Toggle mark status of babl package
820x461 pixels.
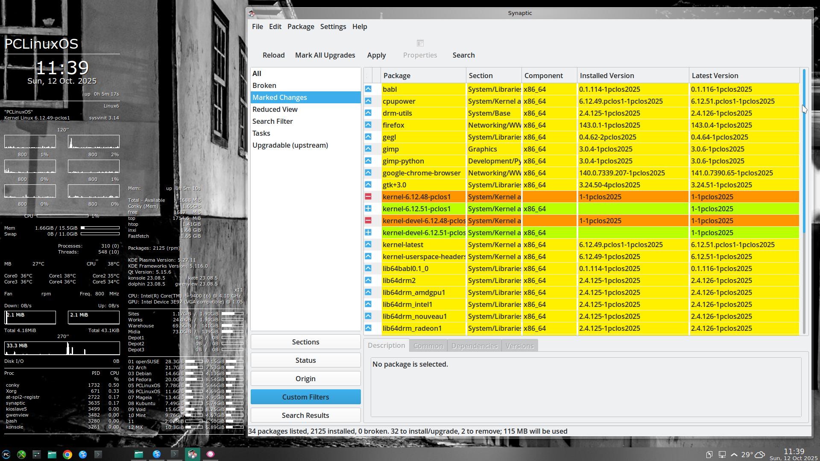[x=368, y=89]
